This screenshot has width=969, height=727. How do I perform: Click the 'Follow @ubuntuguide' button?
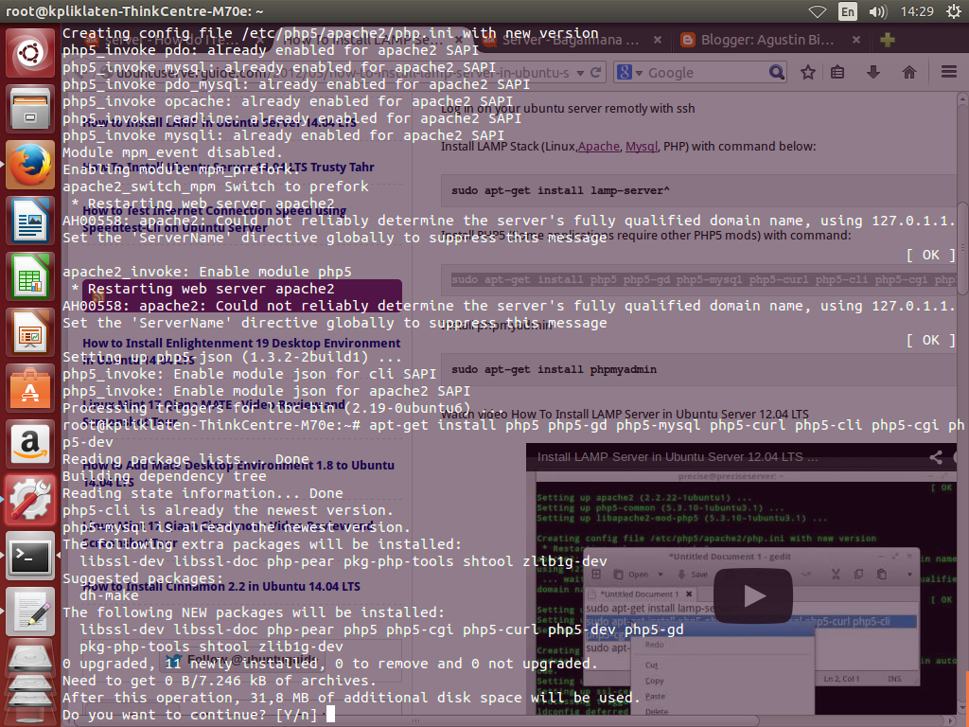243,660
